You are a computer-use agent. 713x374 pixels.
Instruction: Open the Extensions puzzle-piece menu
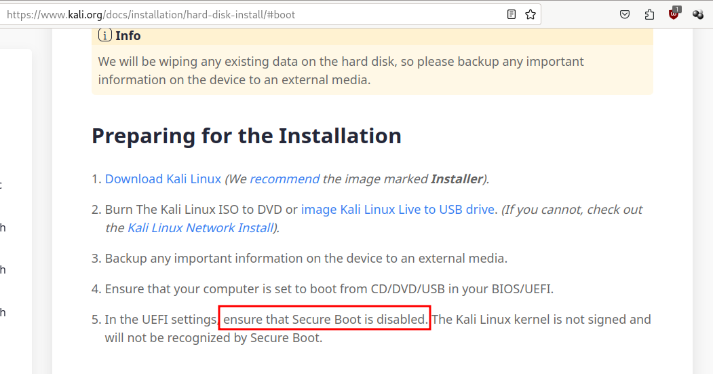(649, 14)
